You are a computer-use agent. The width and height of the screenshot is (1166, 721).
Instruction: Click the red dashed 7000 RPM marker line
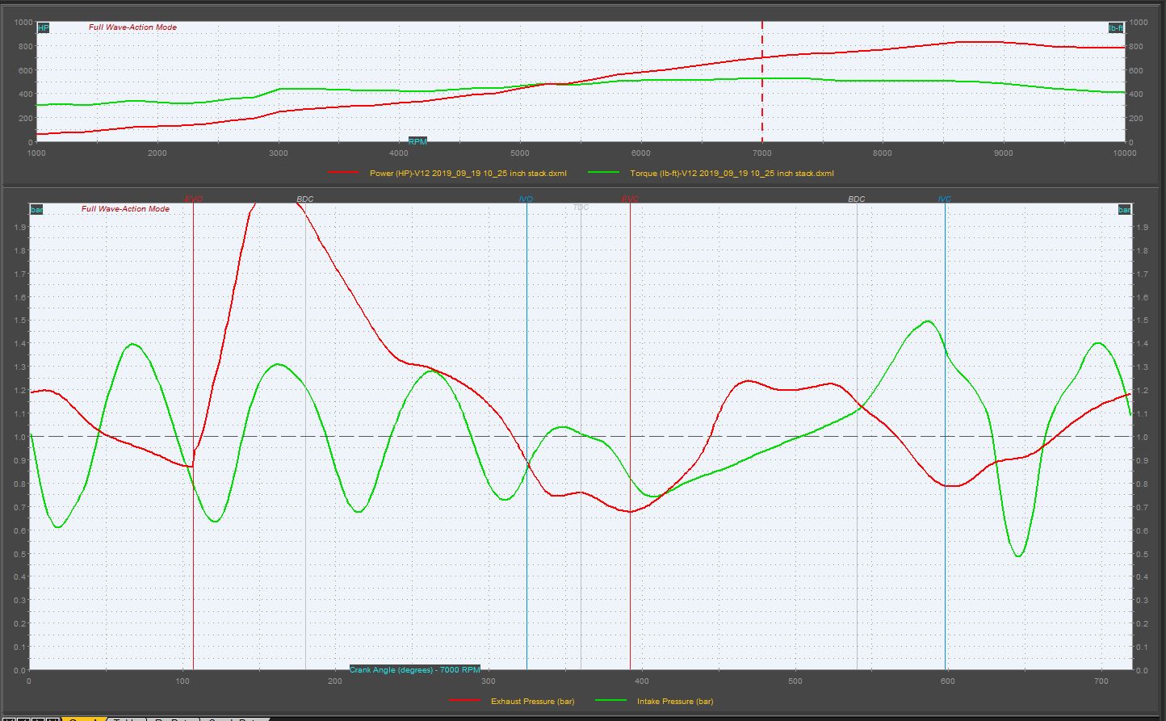click(x=761, y=81)
